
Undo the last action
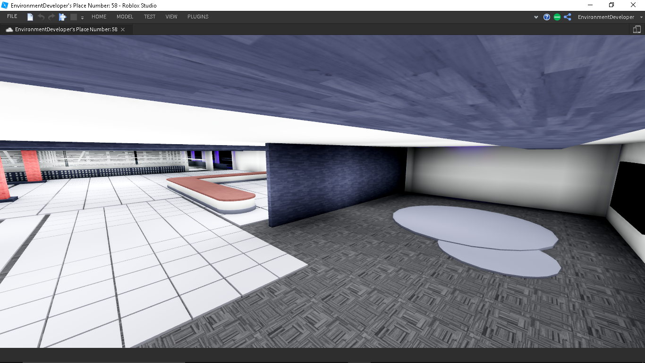pos(41,17)
